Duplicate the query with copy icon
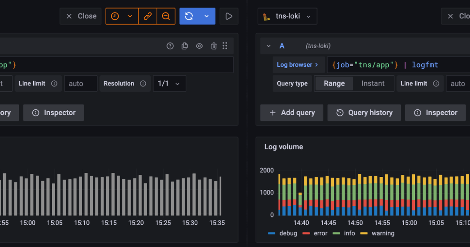This screenshot has height=247, width=470. tap(184, 46)
